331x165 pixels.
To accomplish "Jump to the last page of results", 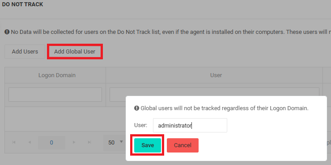I will 89,143.
